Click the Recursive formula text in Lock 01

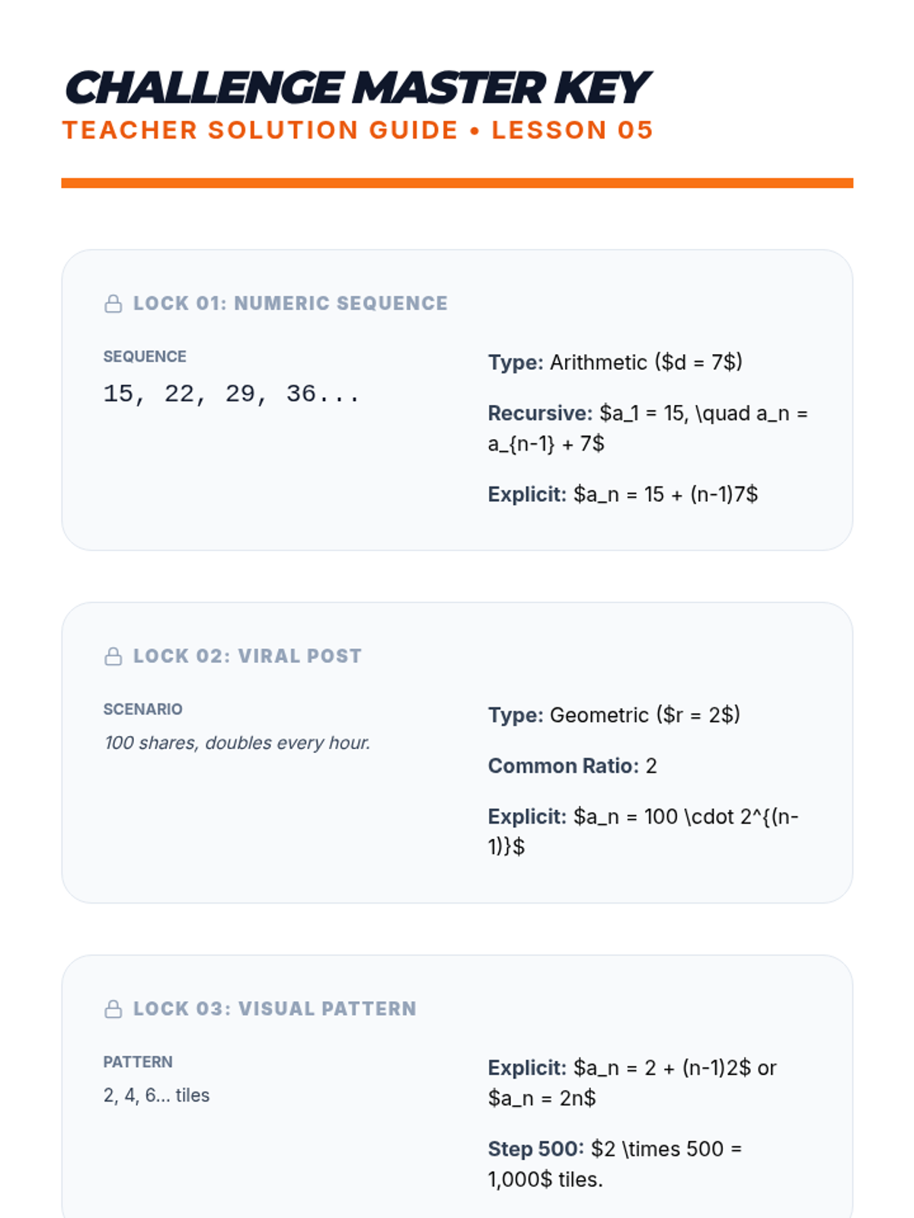(647, 429)
